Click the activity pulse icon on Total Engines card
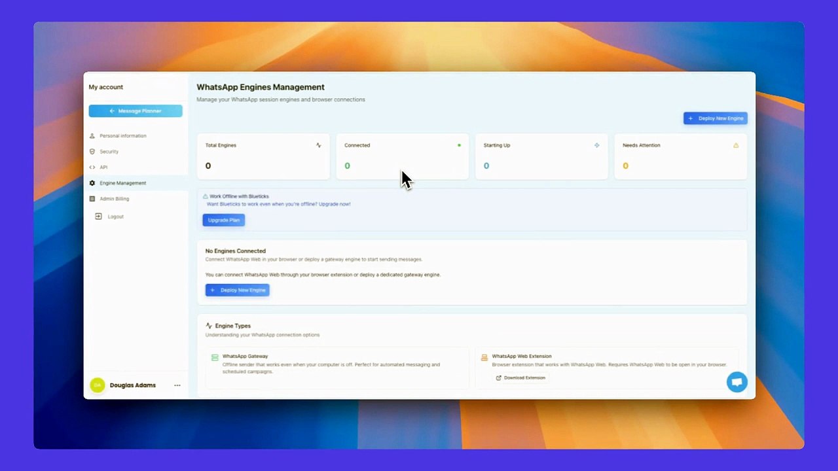The image size is (838, 471). click(x=318, y=145)
